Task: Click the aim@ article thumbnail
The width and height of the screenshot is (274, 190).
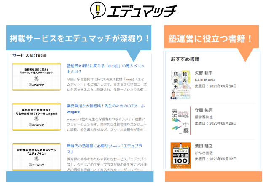Action: (x=37, y=77)
